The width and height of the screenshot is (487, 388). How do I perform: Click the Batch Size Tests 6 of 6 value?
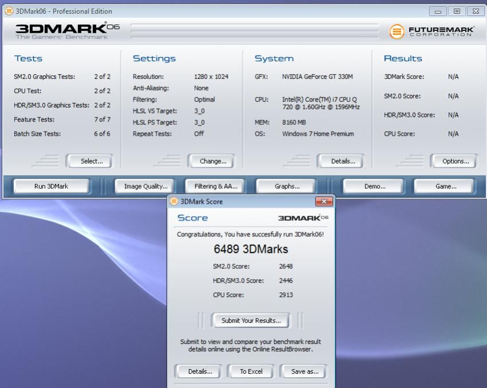[x=102, y=134]
